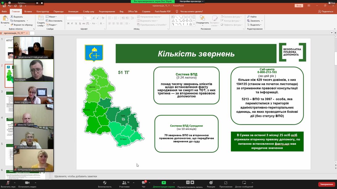This screenshot has width=337, height=189.
Task: Click the Найти find tool
Action: click(x=252, y=17)
